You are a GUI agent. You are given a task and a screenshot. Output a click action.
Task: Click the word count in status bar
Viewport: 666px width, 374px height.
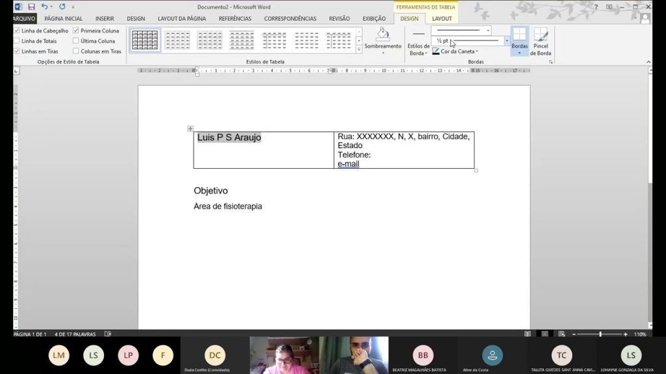click(x=75, y=334)
